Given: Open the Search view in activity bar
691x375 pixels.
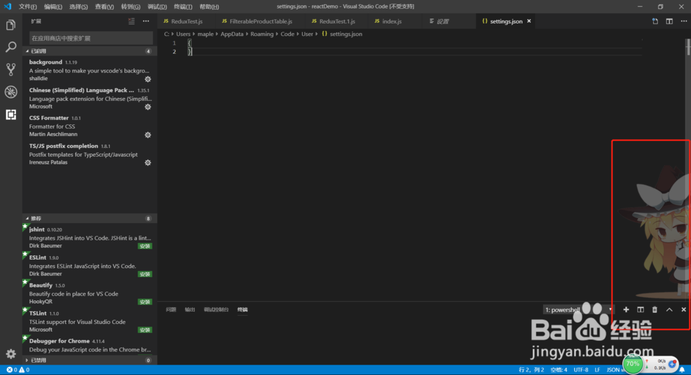Looking at the screenshot, I should pyautogui.click(x=11, y=47).
